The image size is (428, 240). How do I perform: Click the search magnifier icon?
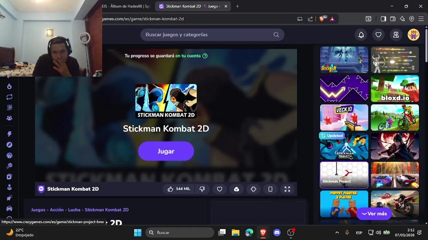pyautogui.click(x=276, y=35)
